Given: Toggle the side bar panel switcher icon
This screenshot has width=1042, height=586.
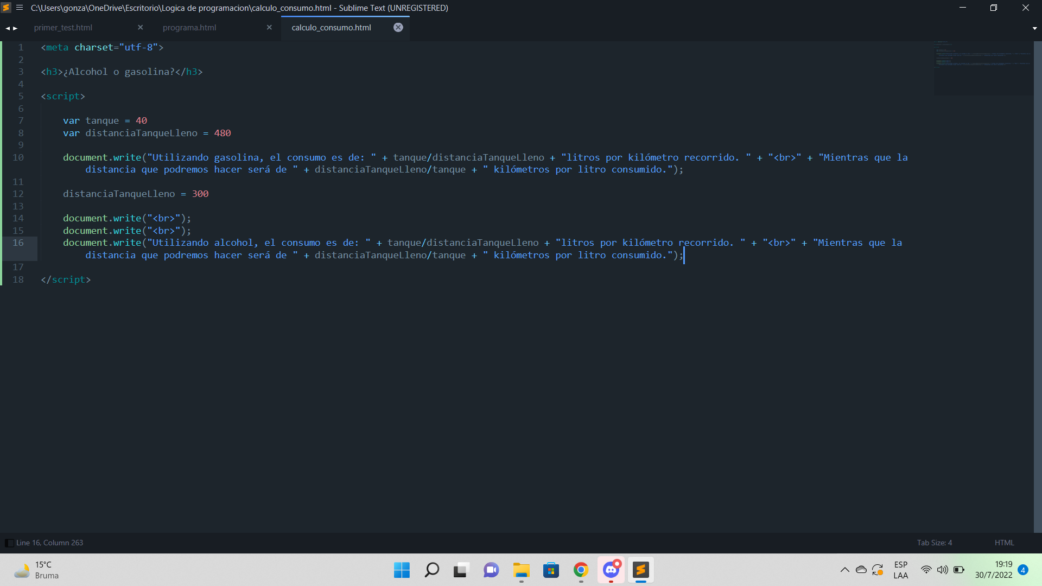Looking at the screenshot, I should click(9, 543).
